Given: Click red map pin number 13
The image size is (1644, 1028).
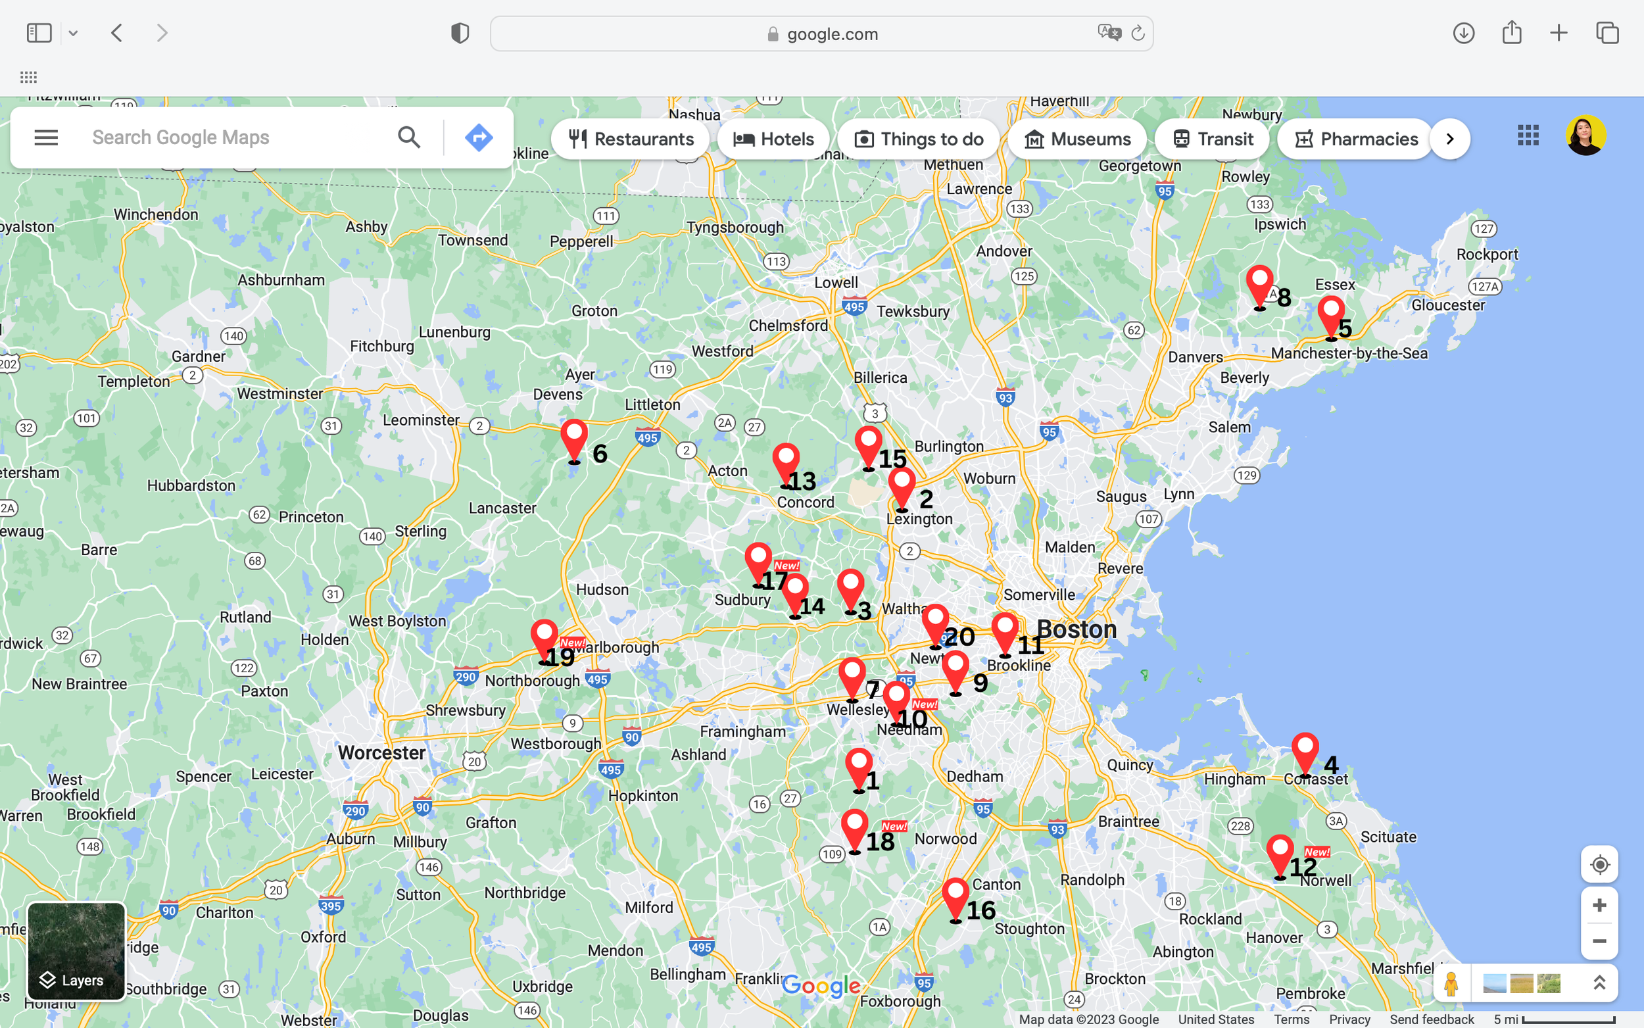Looking at the screenshot, I should pyautogui.click(x=786, y=466).
